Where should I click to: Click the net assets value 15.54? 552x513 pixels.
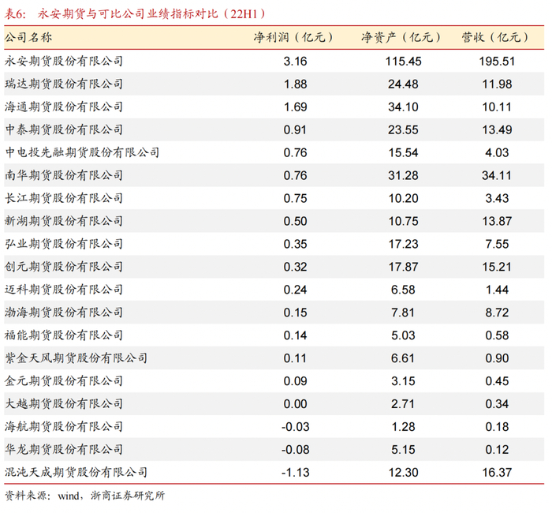404,153
